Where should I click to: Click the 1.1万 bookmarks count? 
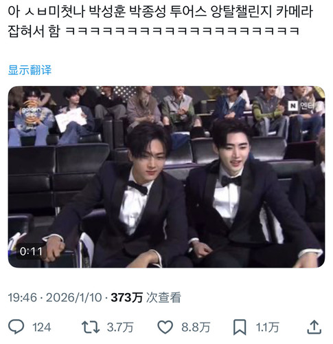(267, 327)
